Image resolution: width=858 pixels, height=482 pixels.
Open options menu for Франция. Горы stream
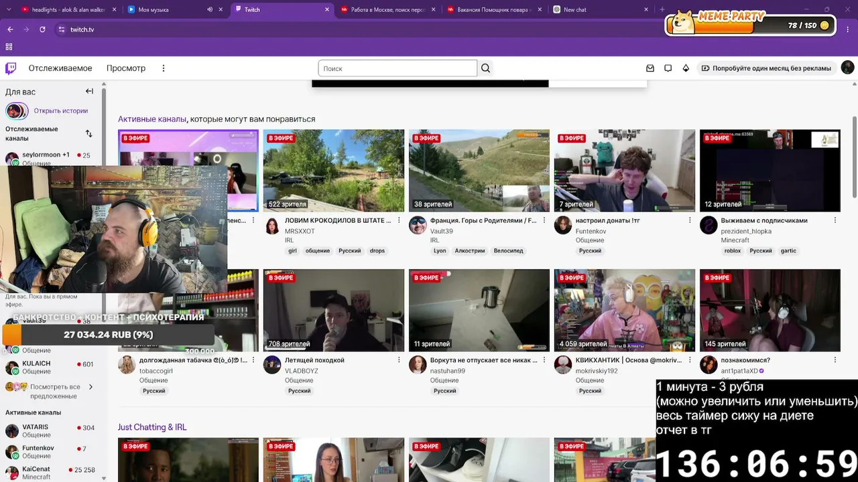point(544,220)
